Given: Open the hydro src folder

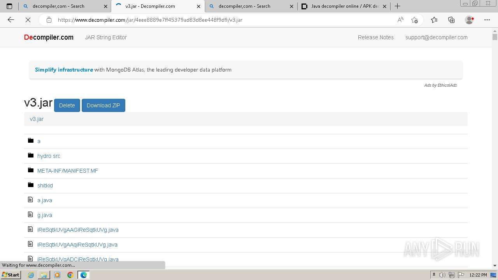Looking at the screenshot, I should point(49,156).
